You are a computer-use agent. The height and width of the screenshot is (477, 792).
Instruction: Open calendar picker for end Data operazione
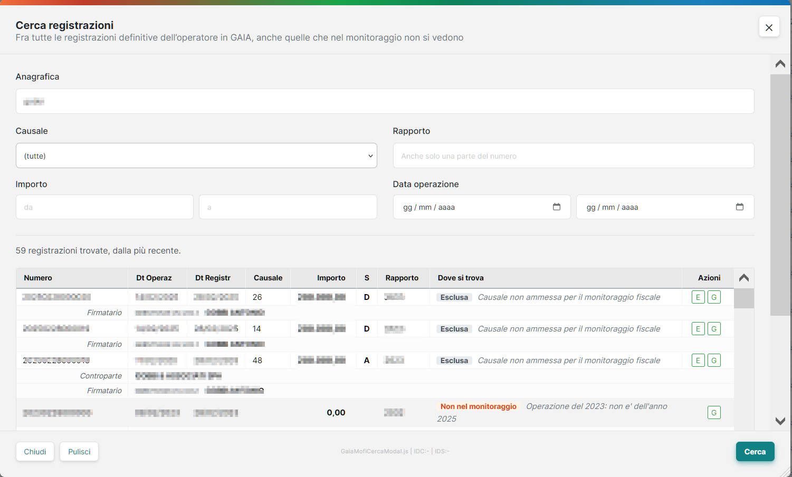[x=740, y=207]
